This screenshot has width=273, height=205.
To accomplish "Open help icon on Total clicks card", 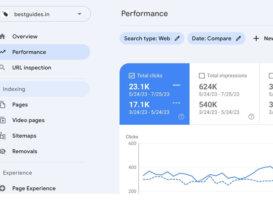I will [181, 116].
